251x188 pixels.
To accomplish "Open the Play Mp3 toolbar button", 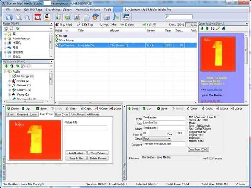I will click(64, 25).
